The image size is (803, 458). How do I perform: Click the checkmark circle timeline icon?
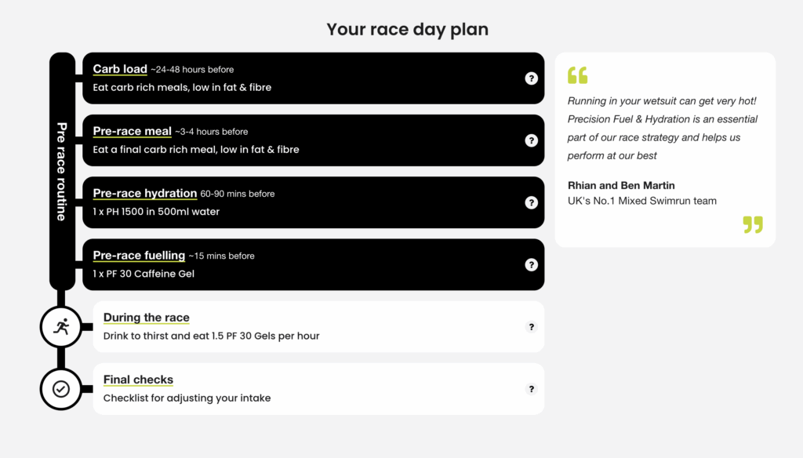61,389
